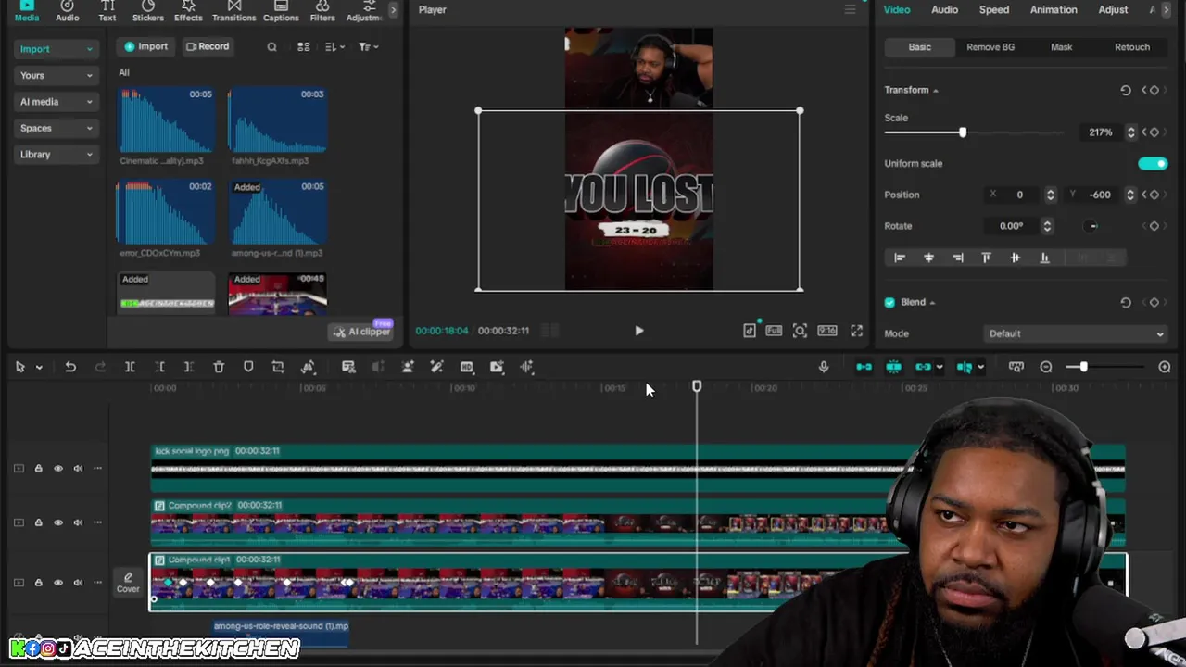Click the Import media button
The height and width of the screenshot is (667, 1186).
click(x=146, y=46)
